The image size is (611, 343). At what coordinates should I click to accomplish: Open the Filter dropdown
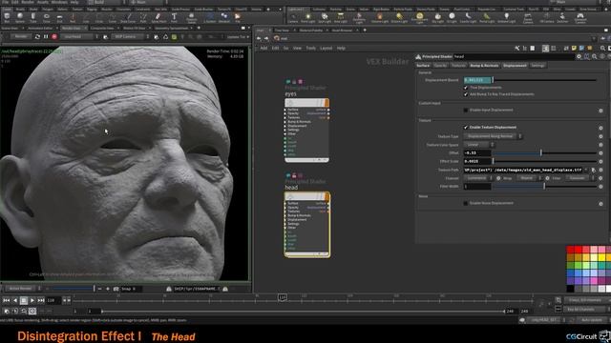579,178
